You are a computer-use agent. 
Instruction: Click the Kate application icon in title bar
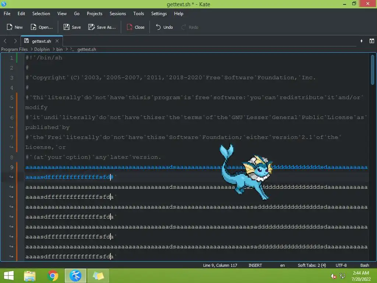pos(4,4)
